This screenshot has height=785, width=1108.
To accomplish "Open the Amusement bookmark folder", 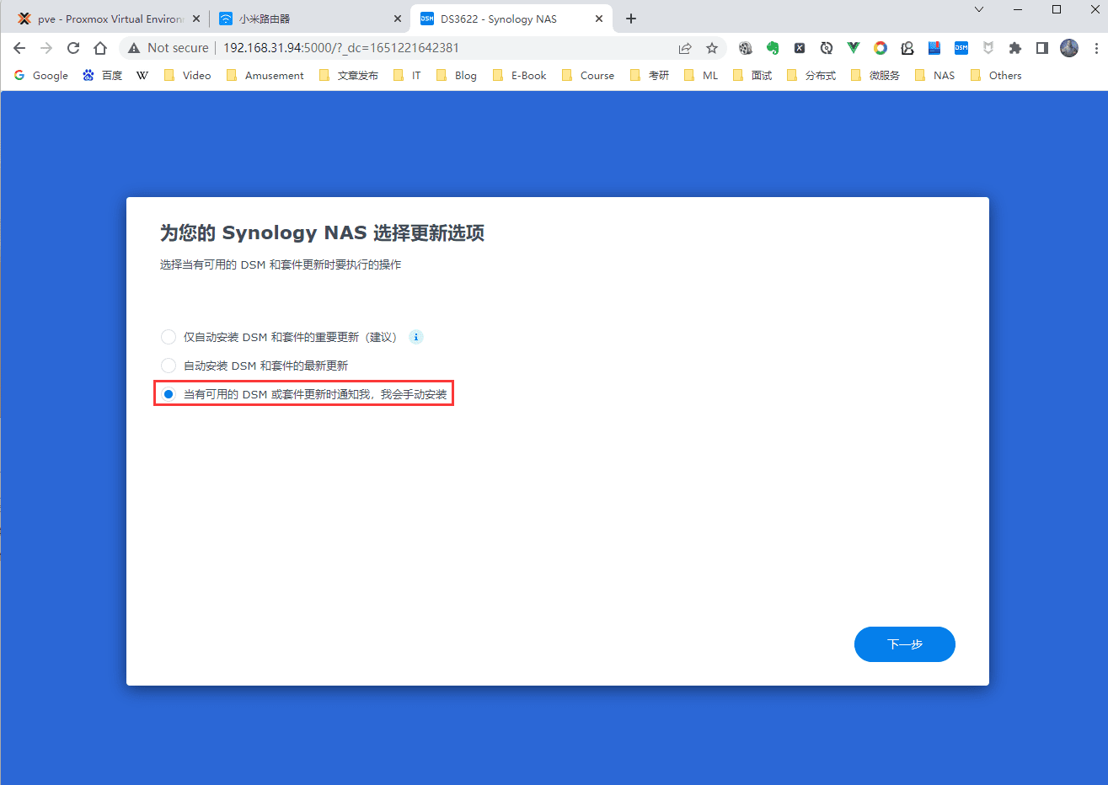I will point(265,76).
